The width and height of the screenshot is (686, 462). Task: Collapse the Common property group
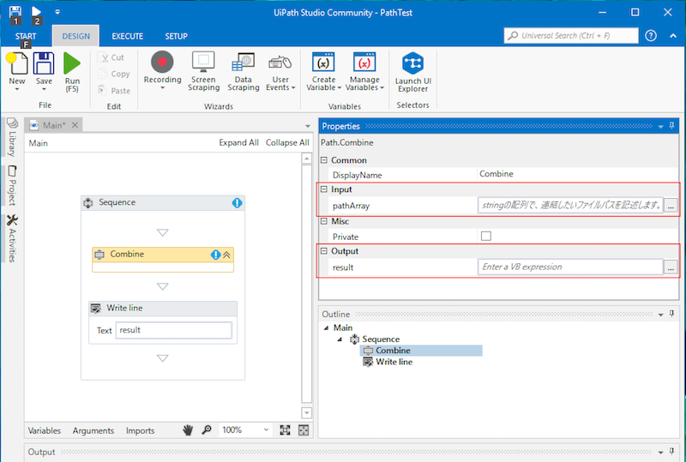(x=324, y=160)
